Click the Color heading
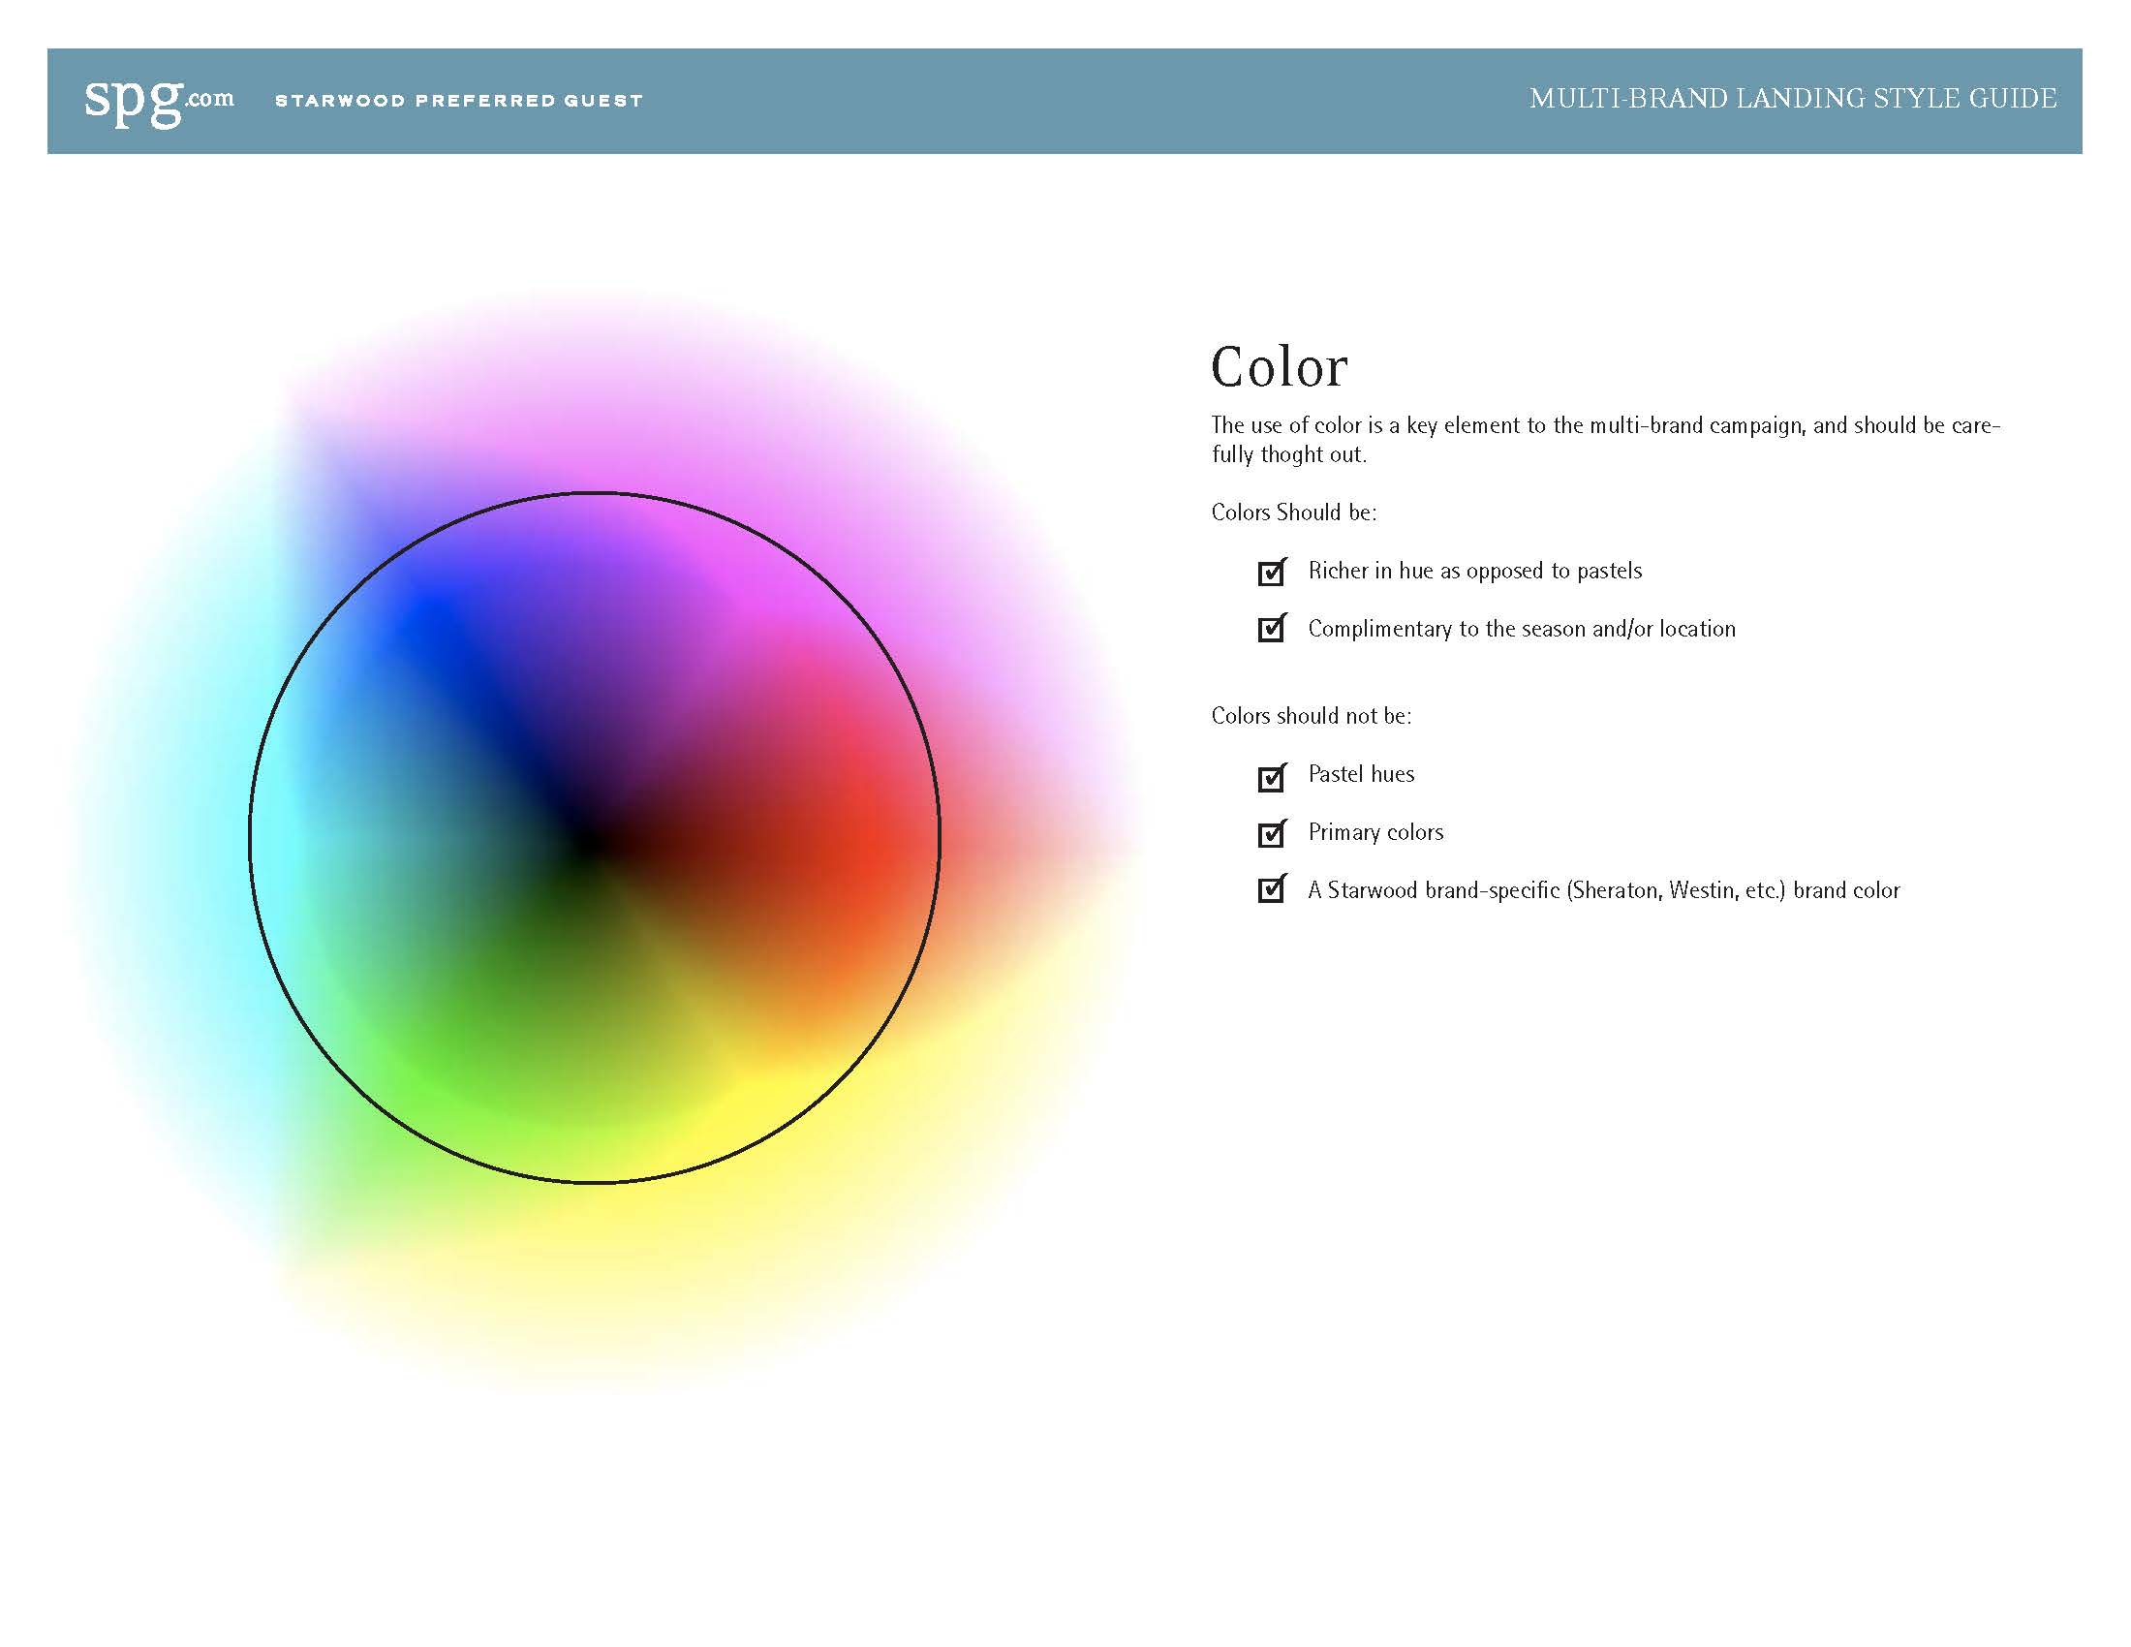2131x1647 pixels. tap(1279, 368)
